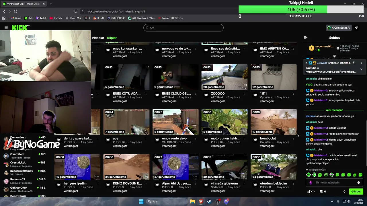Image resolution: width=367 pixels, height=206 pixels.
Task: Open the CYBERSHOKE bookmark
Action: [116, 18]
